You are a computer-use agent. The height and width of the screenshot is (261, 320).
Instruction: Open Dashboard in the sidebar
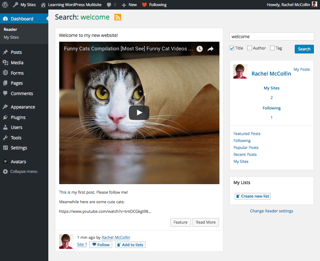(24, 19)
